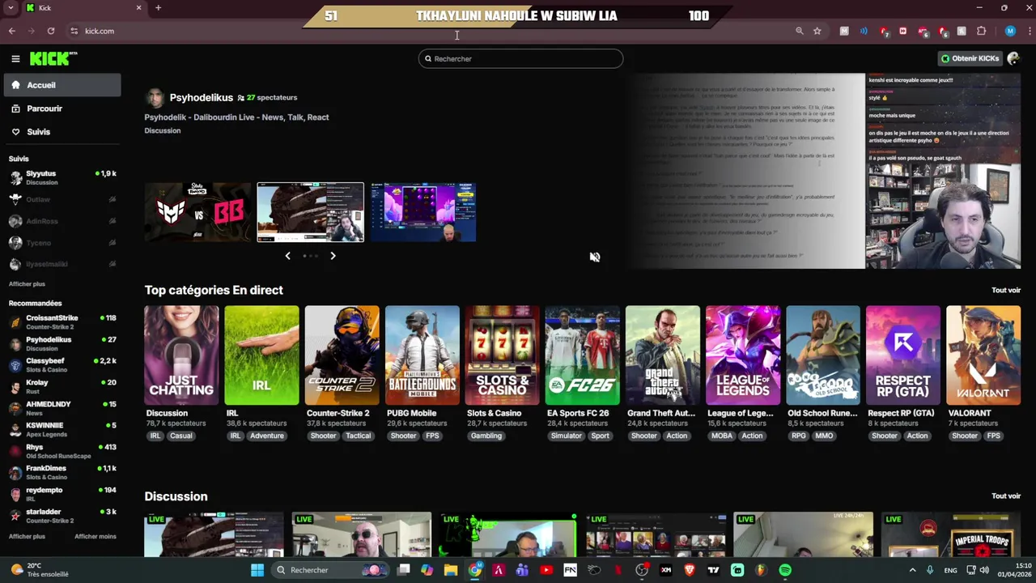Click the Simulator tag
Viewport: 1036px width, 583px height.
(567, 436)
